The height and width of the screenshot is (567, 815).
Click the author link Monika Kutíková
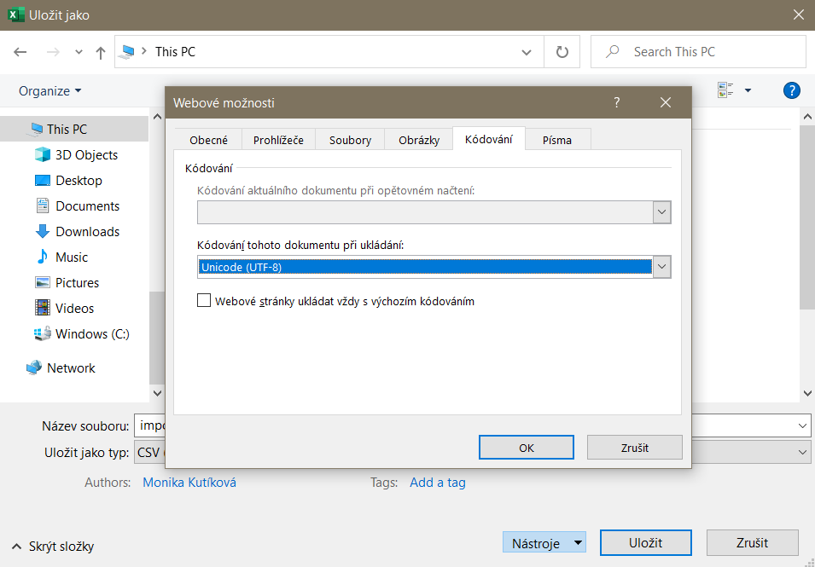(x=189, y=483)
